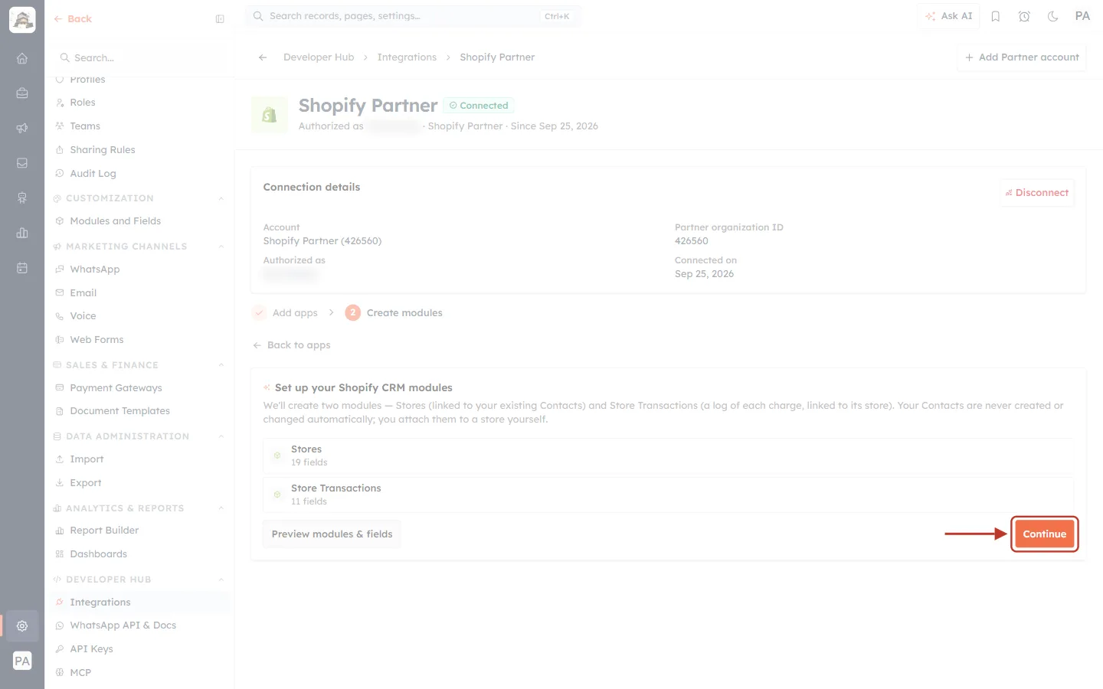1103x689 pixels.
Task: Collapse the Sales & Finance section
Action: pyautogui.click(x=221, y=365)
